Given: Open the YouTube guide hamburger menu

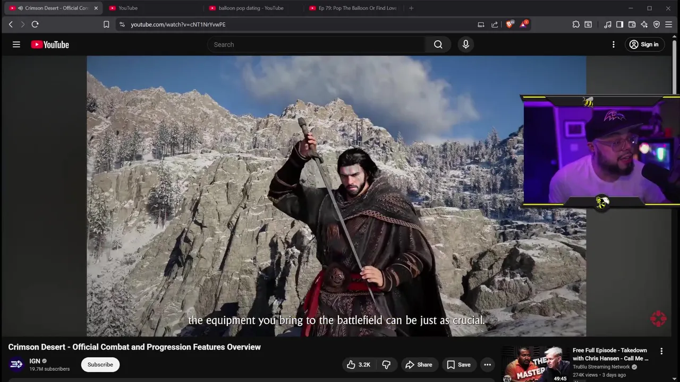Looking at the screenshot, I should click(16, 45).
